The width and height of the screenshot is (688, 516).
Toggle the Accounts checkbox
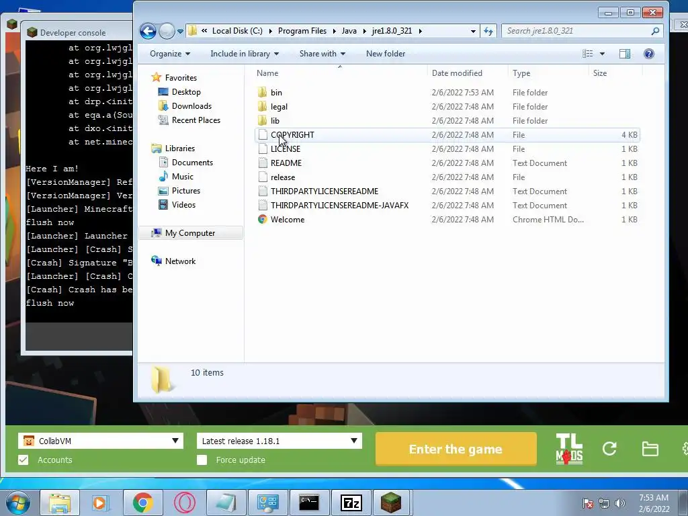click(24, 460)
